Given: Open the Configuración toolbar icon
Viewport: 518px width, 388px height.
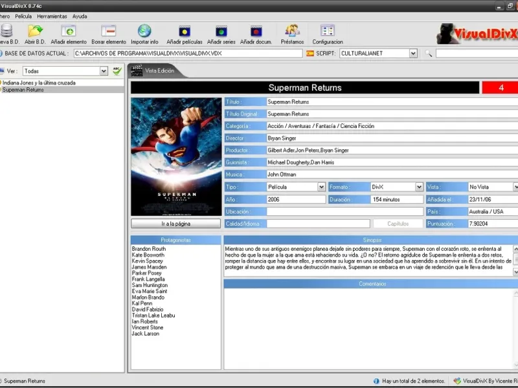Looking at the screenshot, I should [328, 31].
